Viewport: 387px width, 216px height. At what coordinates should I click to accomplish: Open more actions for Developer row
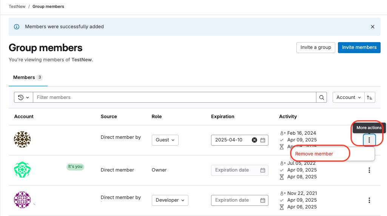[369, 200]
